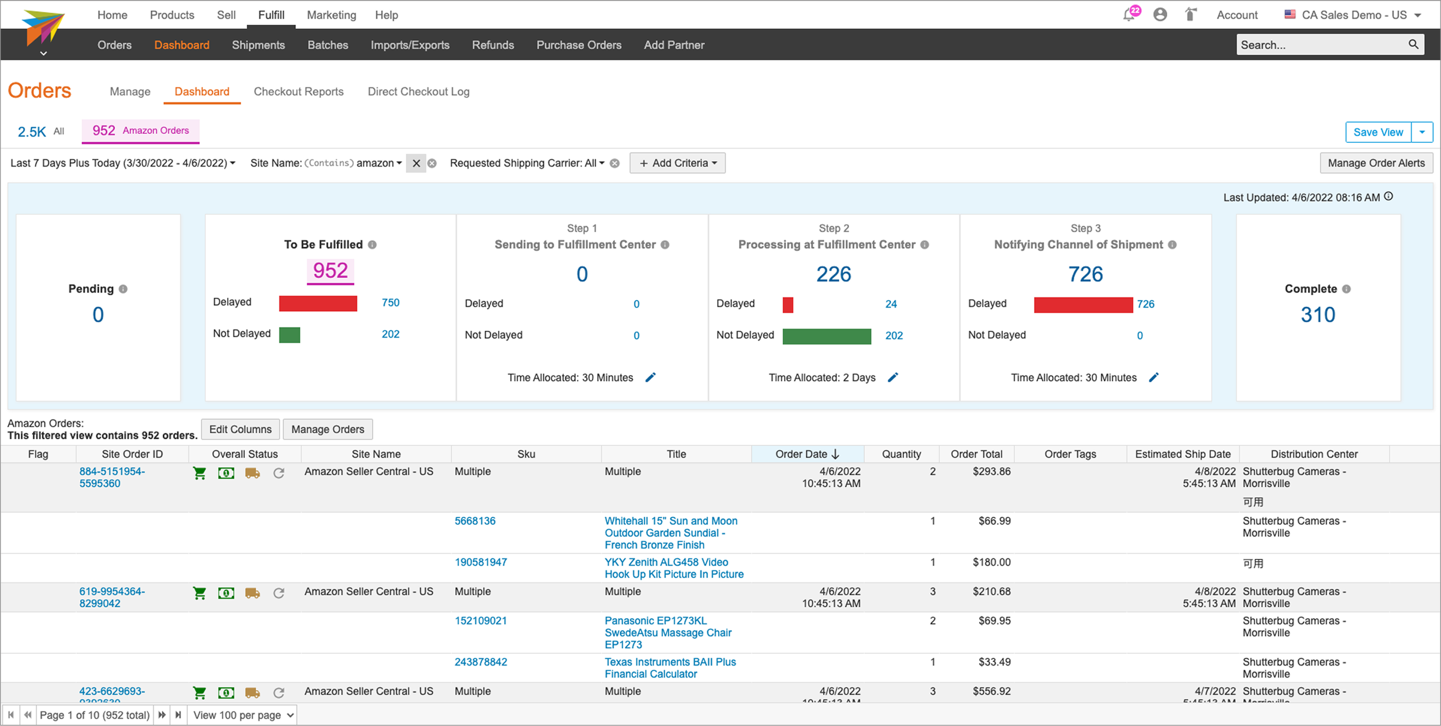The width and height of the screenshot is (1441, 726).
Task: Click refresh icon on order 884-5151954-5595360
Action: [279, 473]
